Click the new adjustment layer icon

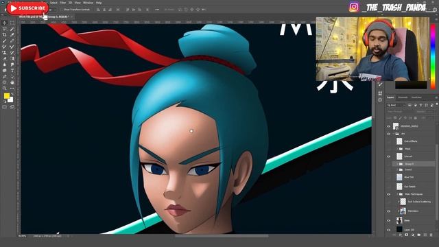tap(413, 235)
